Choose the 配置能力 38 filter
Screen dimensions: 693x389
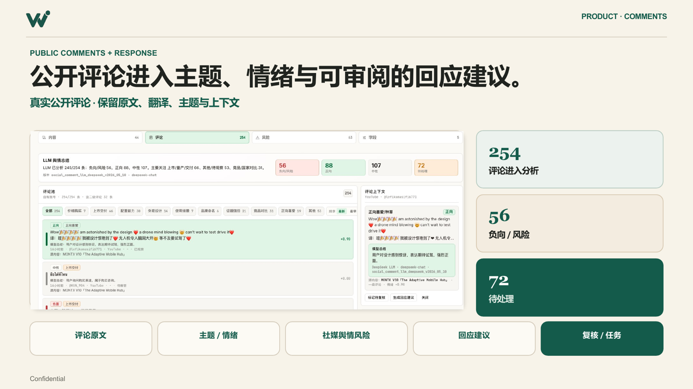[x=130, y=211]
